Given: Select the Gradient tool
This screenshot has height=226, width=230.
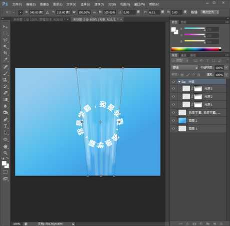Looking at the screenshot, I should (x=6, y=100).
